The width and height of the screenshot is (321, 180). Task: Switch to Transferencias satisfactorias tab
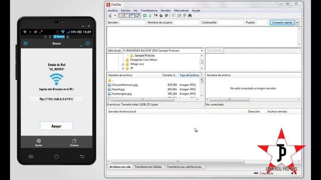[184, 167]
